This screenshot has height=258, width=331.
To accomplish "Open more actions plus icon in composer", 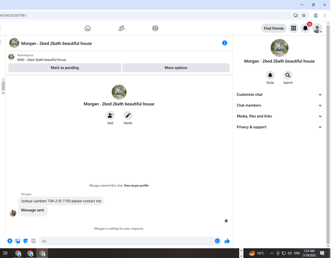I will [x=10, y=241].
